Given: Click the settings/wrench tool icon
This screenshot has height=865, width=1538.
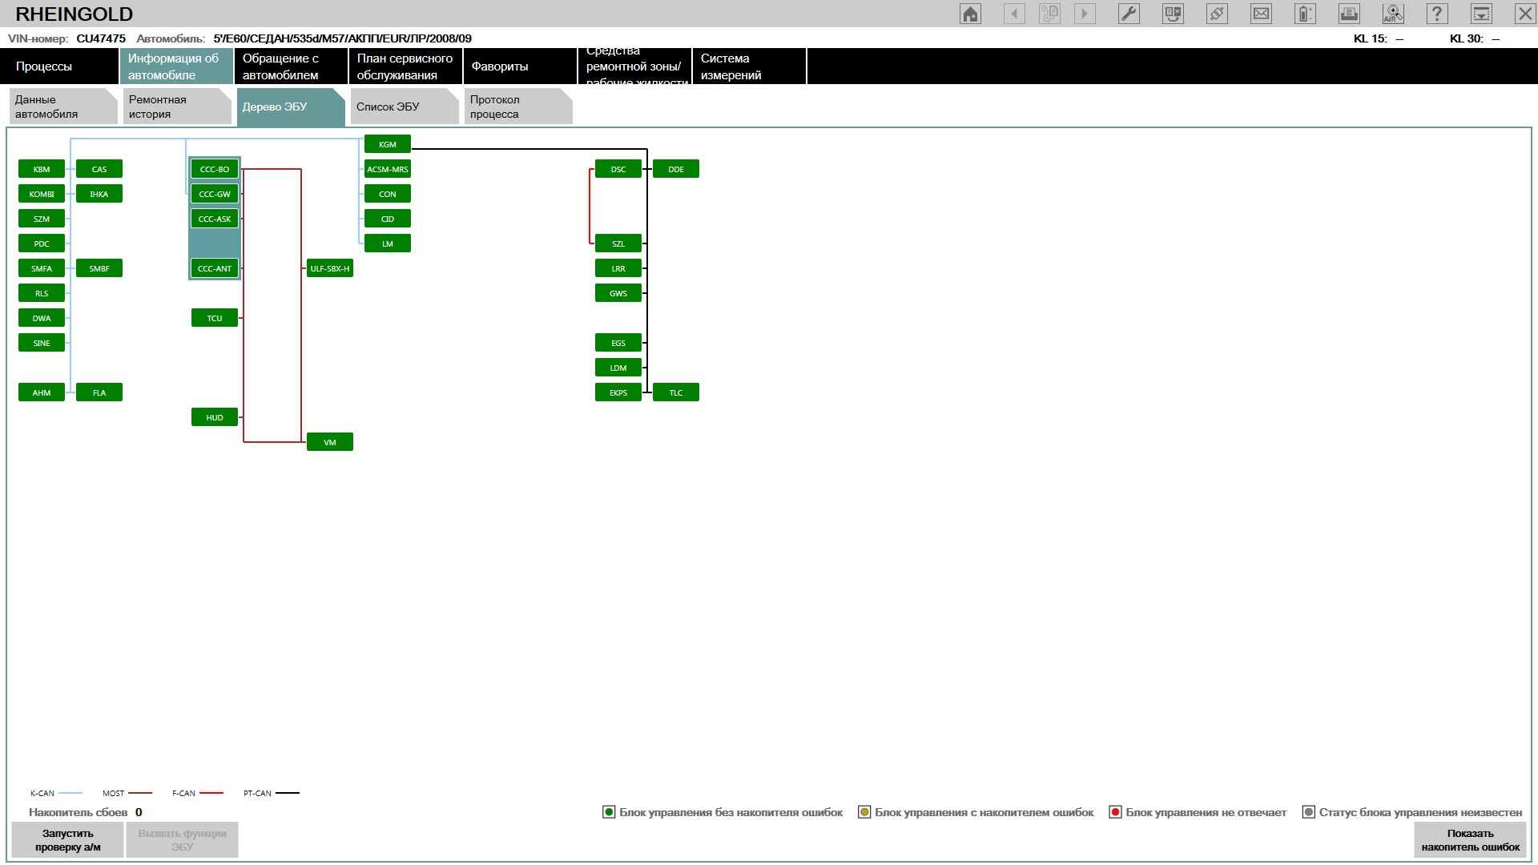Looking at the screenshot, I should point(1127,14).
